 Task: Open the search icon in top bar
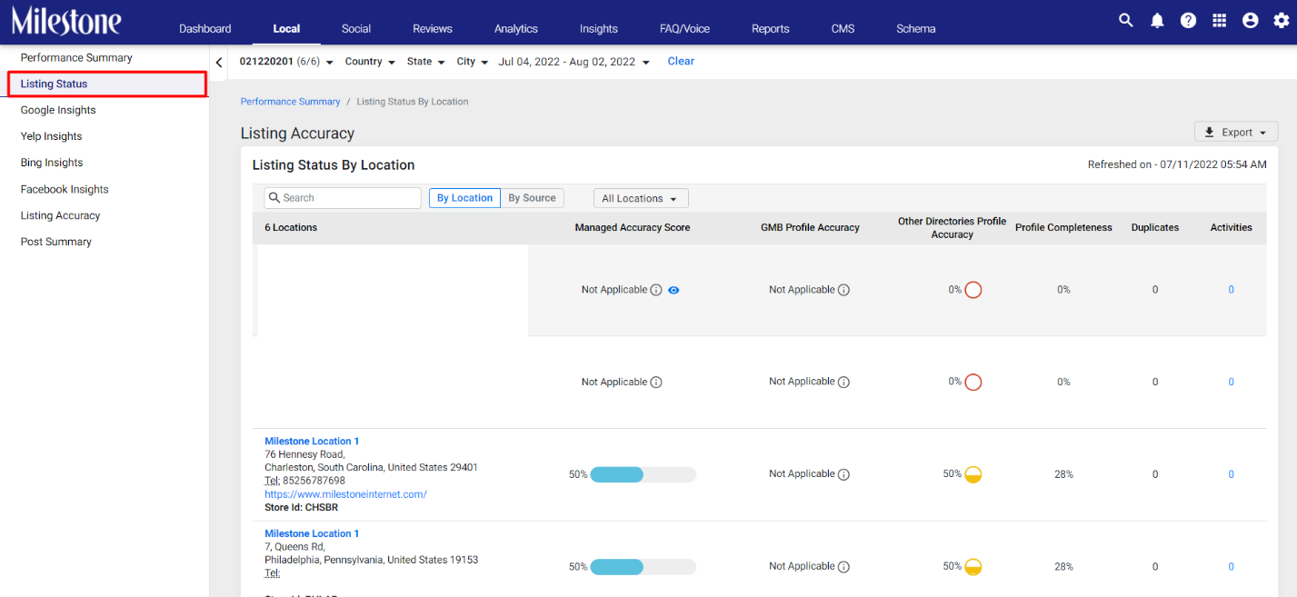pyautogui.click(x=1125, y=20)
